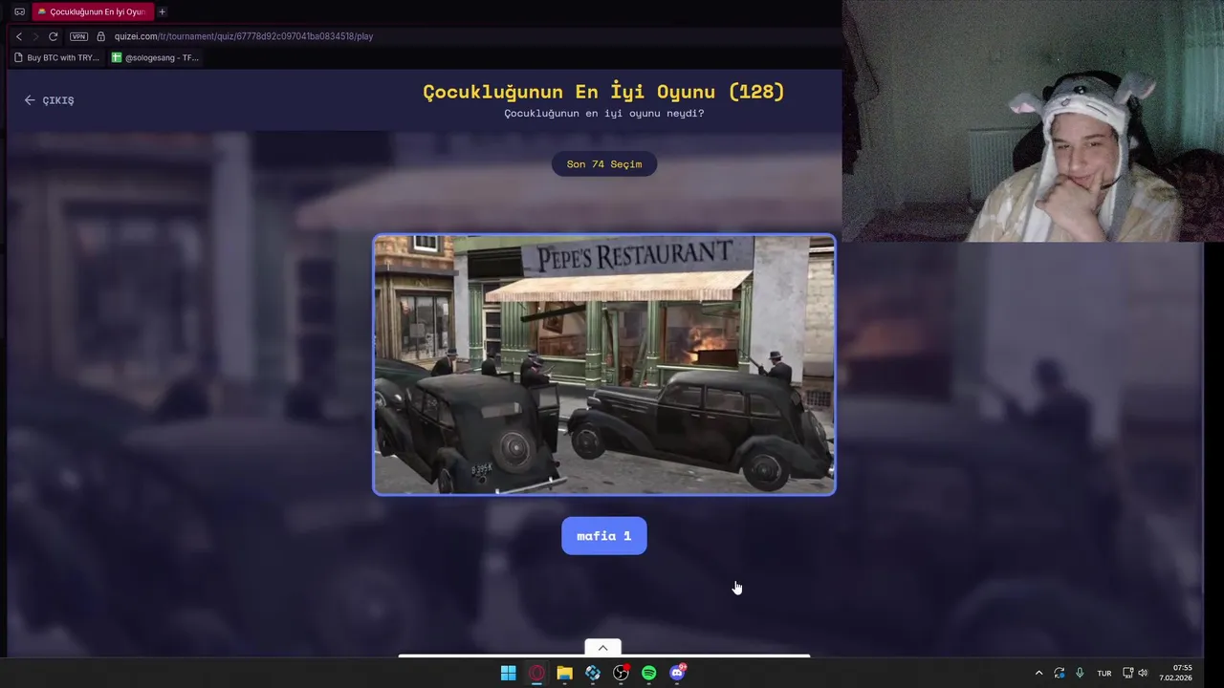Switch to the Çocukluğunun En İyi Oyunu tab

[91, 11]
